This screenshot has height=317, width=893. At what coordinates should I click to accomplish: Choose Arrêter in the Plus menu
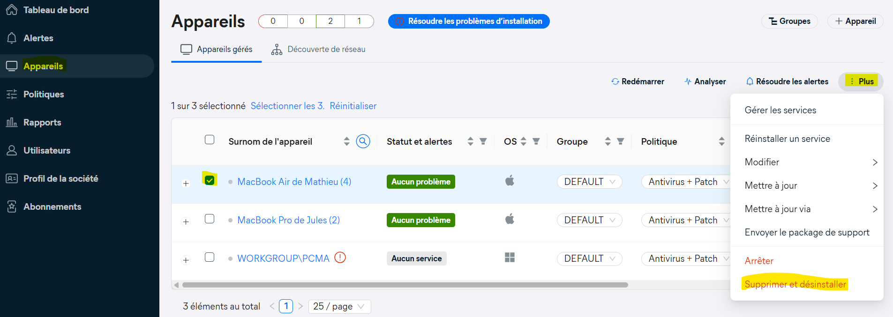(x=807, y=261)
